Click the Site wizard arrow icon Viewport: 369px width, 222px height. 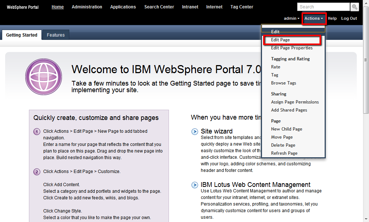195,132
